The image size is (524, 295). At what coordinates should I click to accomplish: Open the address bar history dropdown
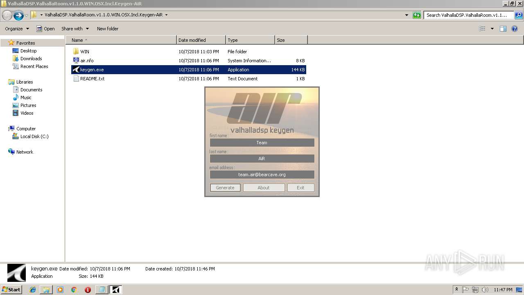coord(407,15)
